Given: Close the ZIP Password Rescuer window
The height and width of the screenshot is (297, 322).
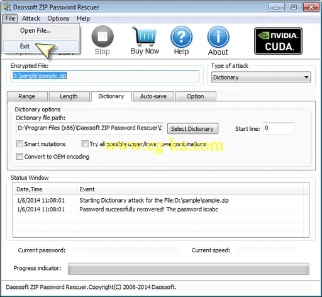Looking at the screenshot, I should tap(311, 8).
